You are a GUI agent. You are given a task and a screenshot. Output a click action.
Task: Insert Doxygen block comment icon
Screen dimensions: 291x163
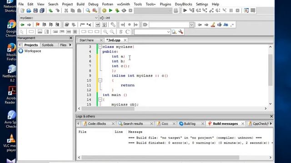pos(82,24)
